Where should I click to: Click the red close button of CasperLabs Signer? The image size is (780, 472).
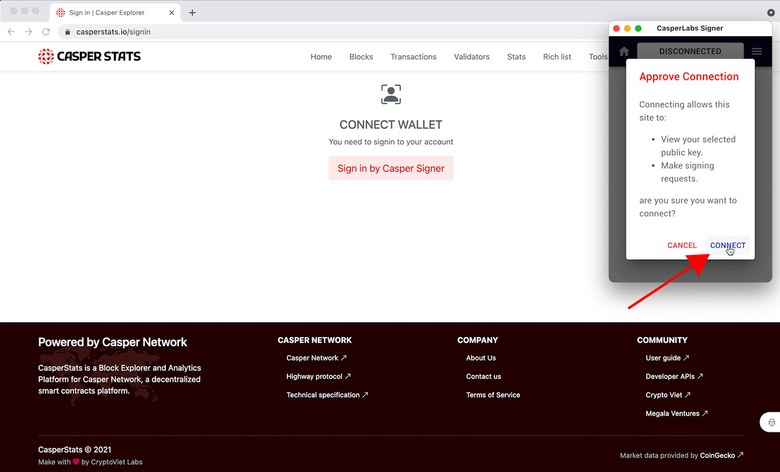616,28
